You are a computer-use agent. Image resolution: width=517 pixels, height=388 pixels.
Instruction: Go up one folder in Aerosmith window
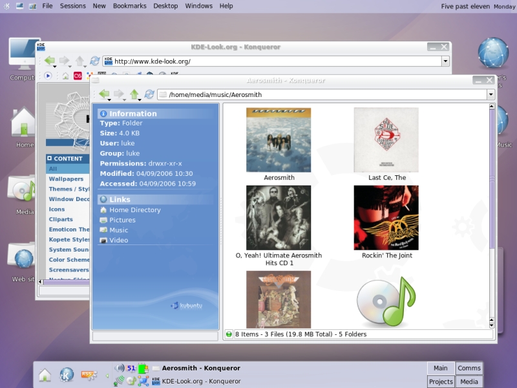134,94
